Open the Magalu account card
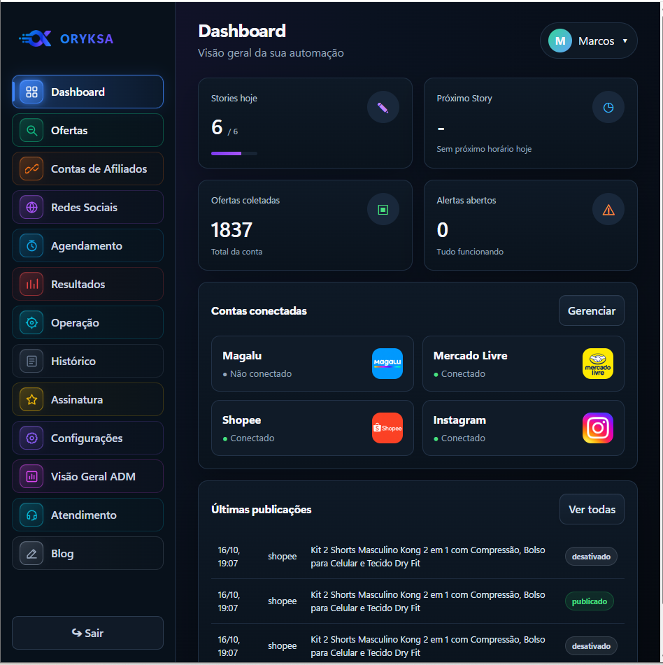 point(312,364)
